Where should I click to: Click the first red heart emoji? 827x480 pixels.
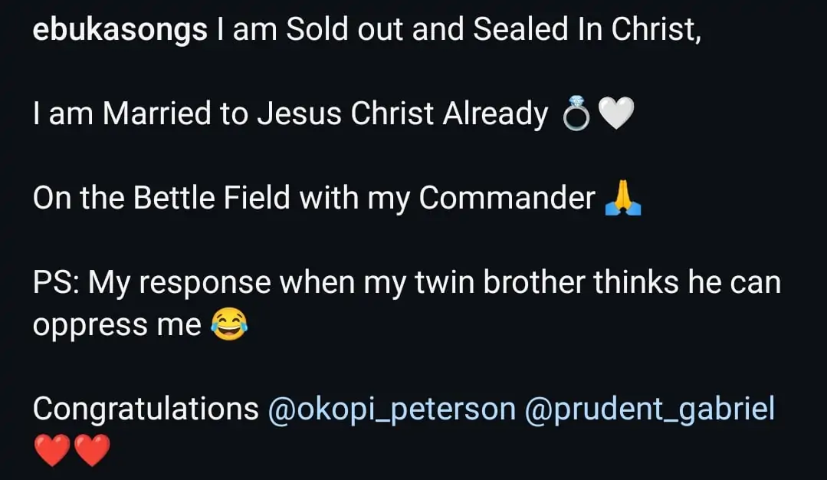(53, 449)
